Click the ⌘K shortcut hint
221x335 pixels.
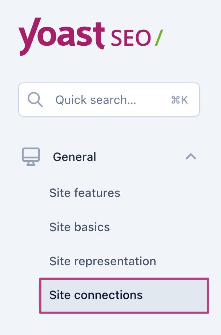pos(179,100)
